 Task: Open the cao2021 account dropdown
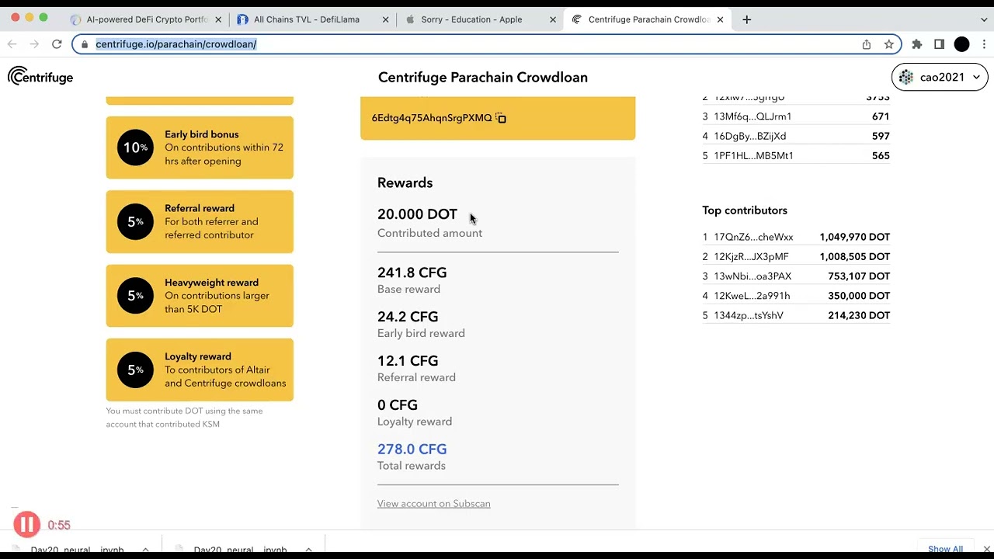coord(940,77)
